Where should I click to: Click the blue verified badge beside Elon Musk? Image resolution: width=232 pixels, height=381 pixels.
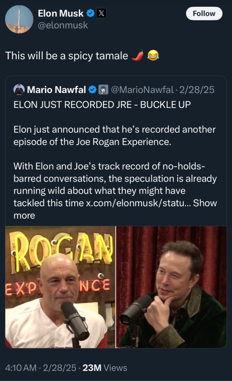90,14
